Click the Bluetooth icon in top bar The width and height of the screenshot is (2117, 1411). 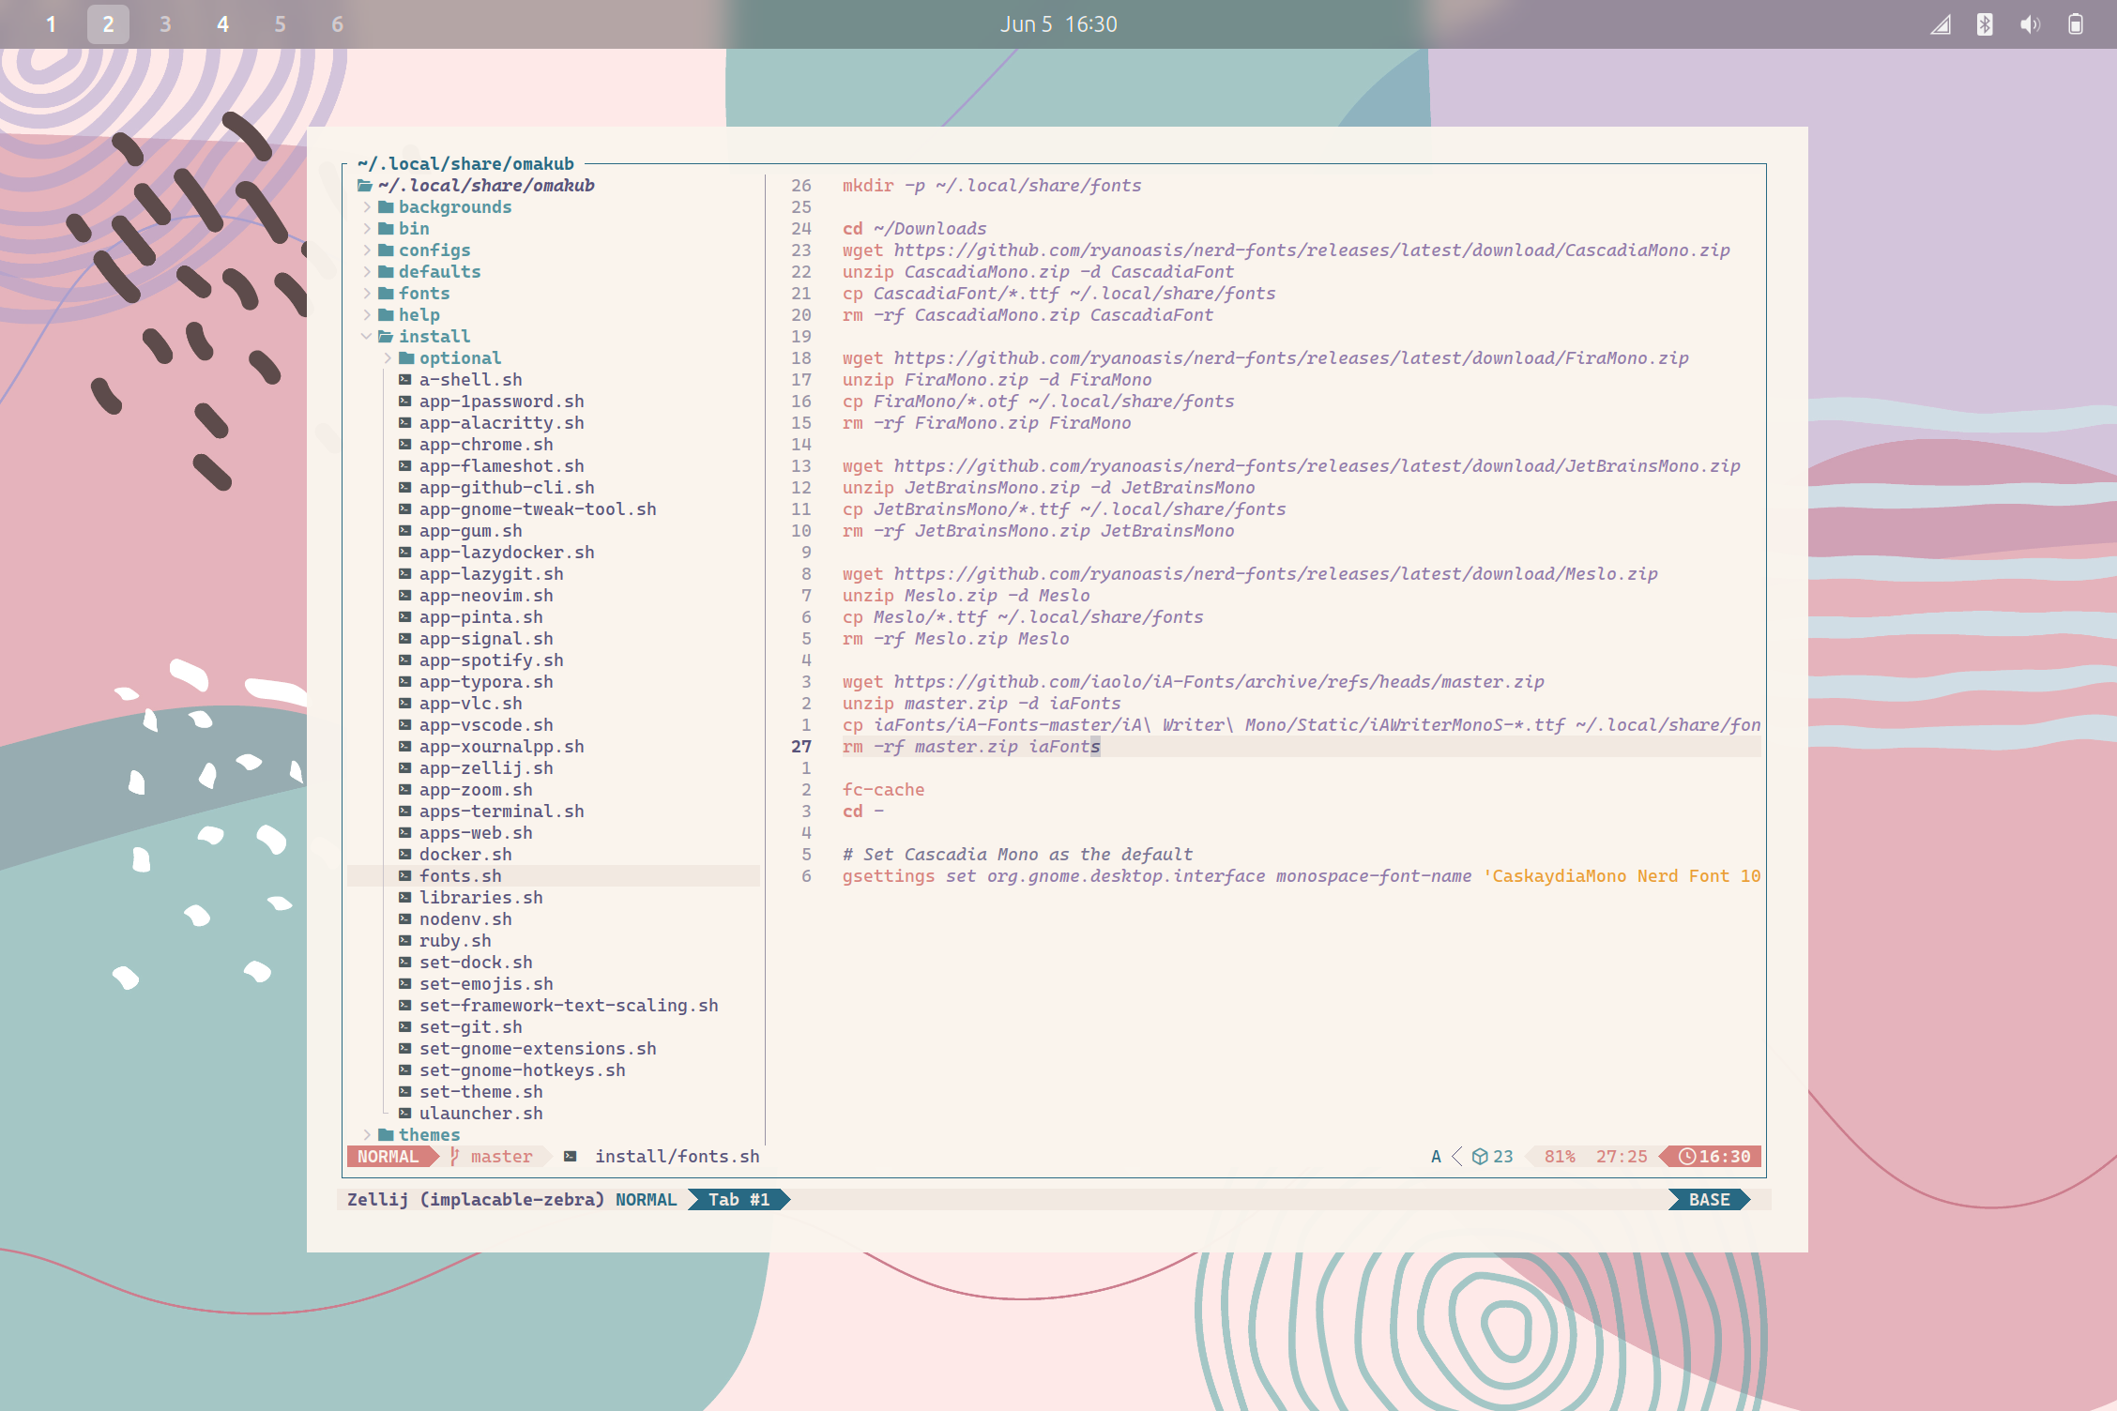click(x=1984, y=24)
